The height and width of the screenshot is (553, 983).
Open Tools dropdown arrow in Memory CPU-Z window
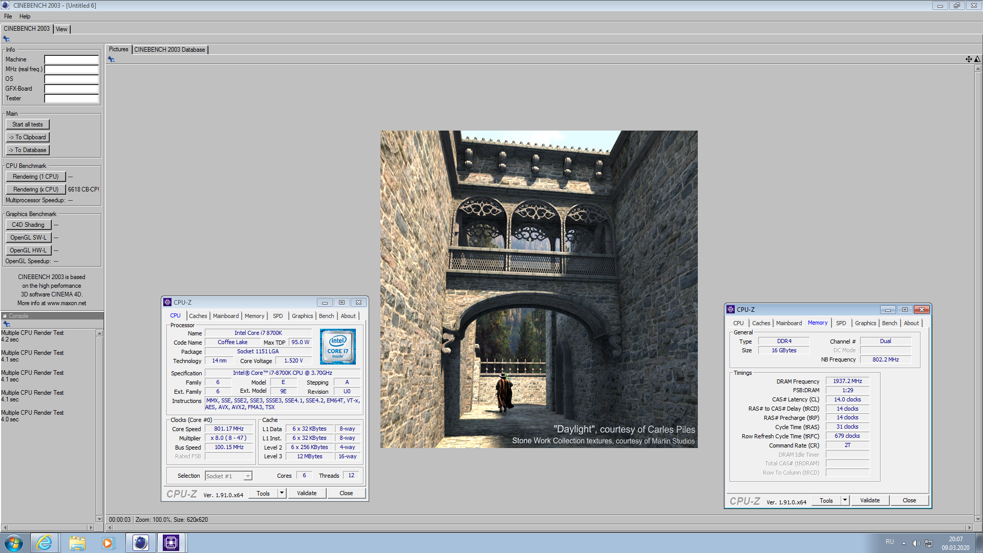coord(845,500)
